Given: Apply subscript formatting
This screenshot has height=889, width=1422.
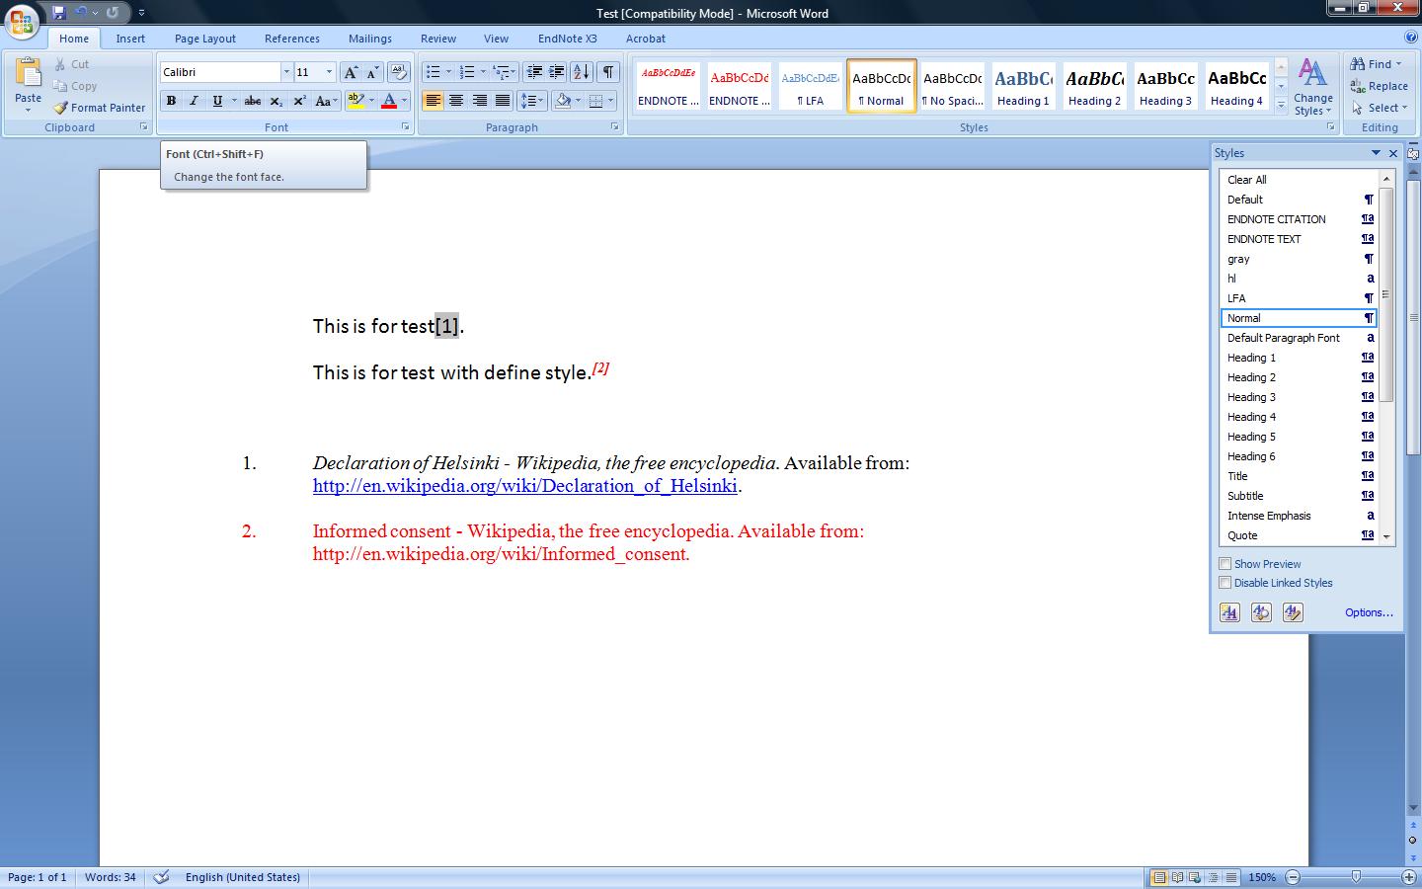Looking at the screenshot, I should [276, 101].
